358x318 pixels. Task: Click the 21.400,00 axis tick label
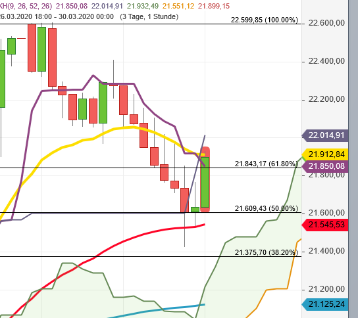point(326,251)
